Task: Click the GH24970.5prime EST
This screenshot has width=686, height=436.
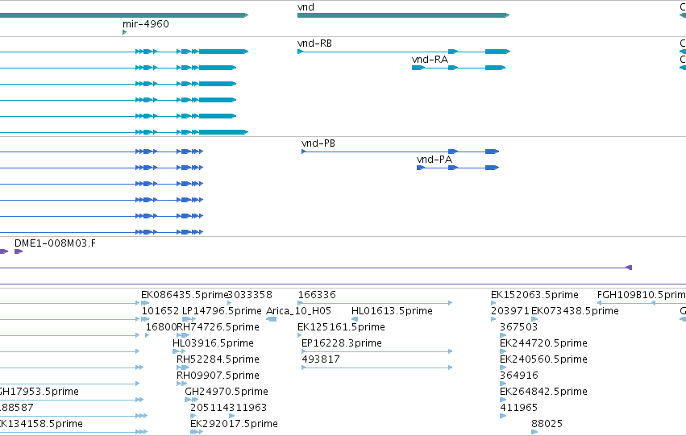Action: (x=192, y=400)
